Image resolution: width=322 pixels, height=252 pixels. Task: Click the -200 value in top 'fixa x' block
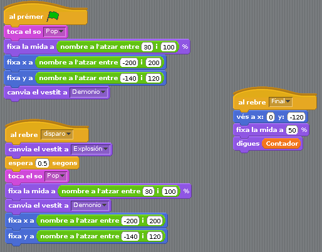129,63
